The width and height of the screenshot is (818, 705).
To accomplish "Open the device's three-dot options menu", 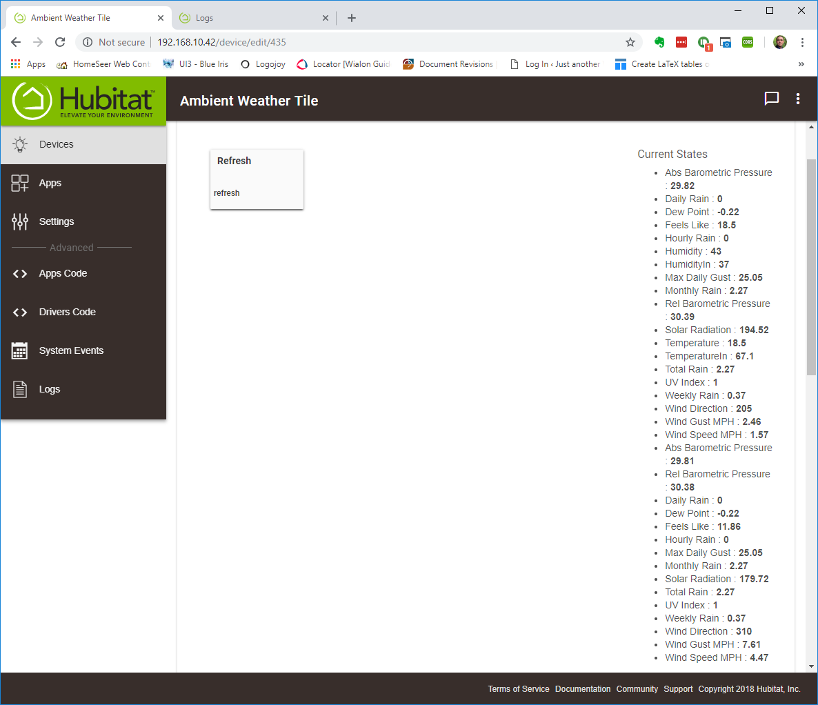I will (x=797, y=98).
